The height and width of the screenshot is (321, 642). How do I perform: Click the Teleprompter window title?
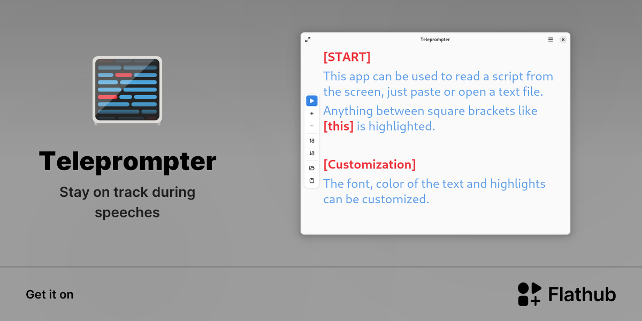coord(435,40)
